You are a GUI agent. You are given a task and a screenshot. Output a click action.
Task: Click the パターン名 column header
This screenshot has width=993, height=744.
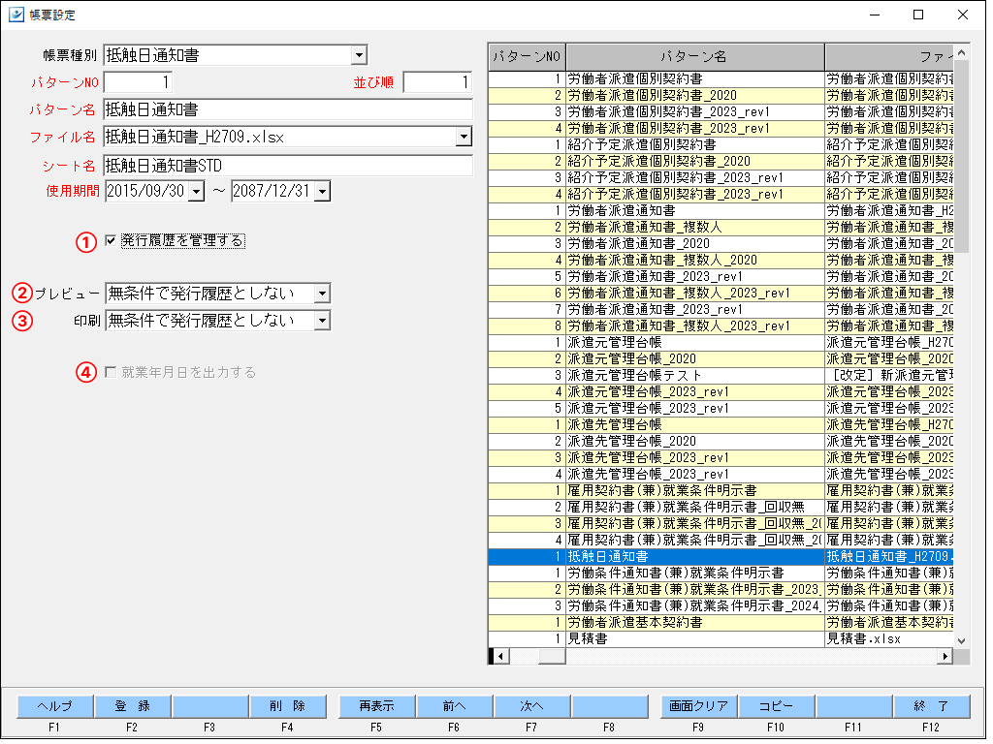(694, 55)
